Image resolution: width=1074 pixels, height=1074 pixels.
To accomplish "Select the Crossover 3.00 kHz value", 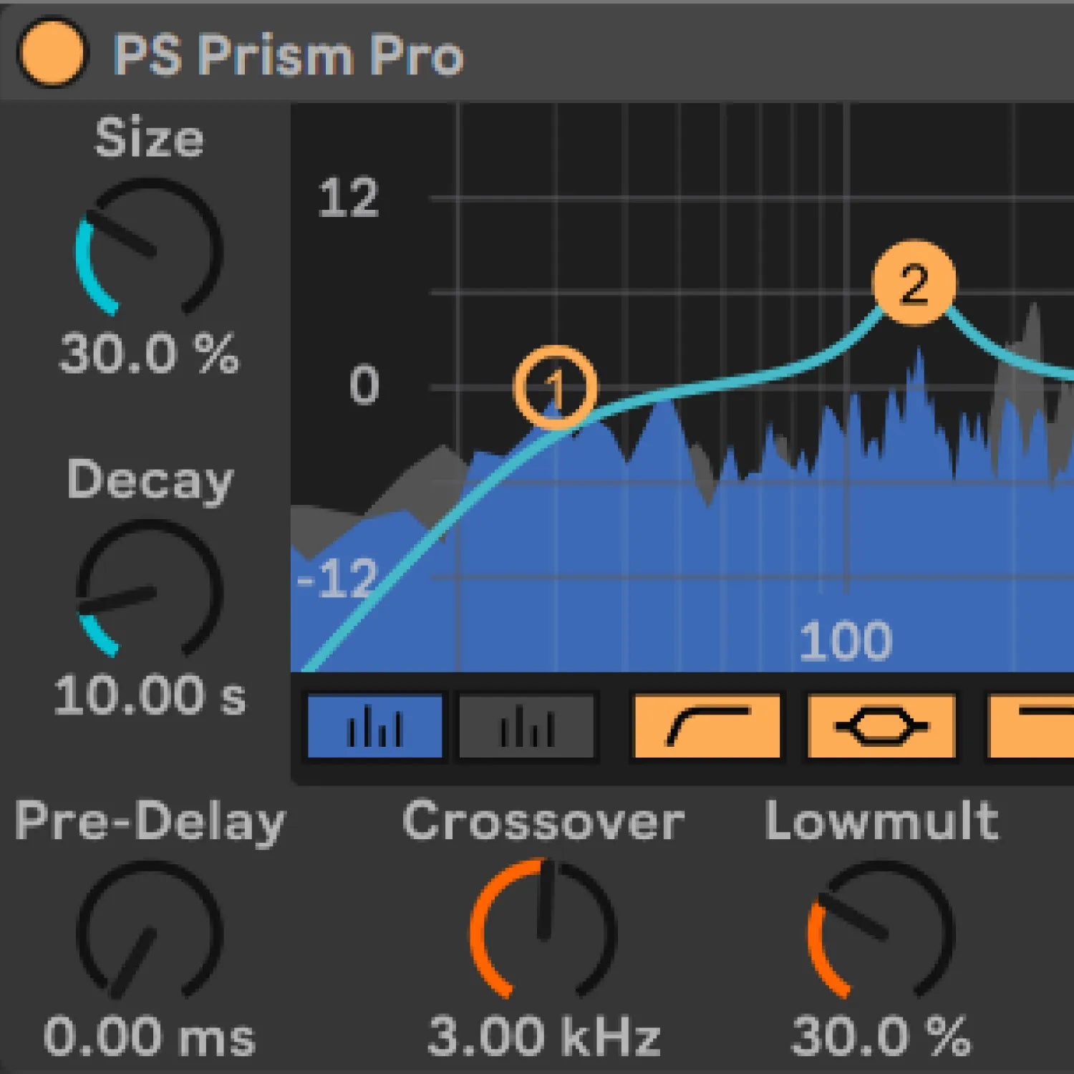I will [543, 1035].
